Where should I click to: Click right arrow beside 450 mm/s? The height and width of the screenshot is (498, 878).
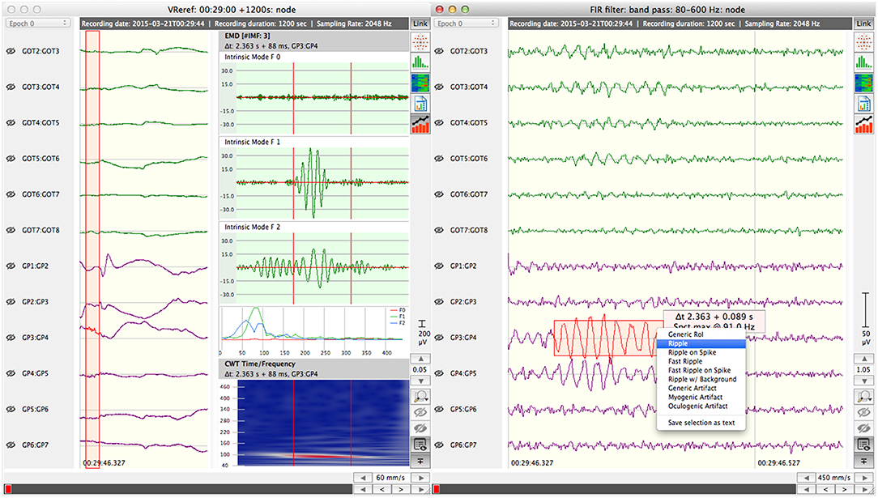[863, 478]
